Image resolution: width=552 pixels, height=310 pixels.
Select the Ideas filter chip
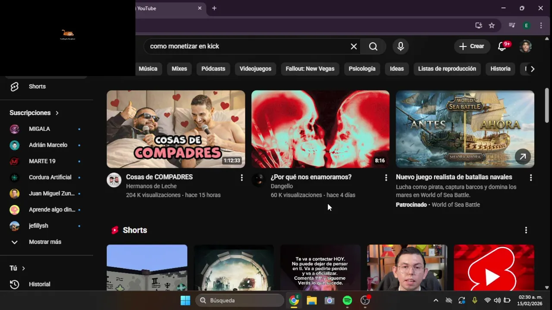(x=397, y=69)
